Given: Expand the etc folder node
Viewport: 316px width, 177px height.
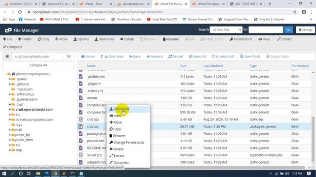Looking at the screenshot, I should coord(10,115).
